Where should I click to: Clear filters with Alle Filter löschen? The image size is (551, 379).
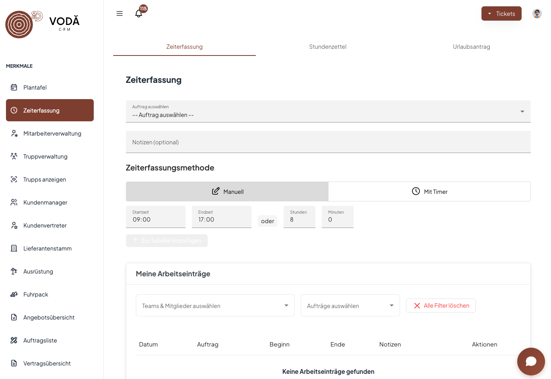pos(441,306)
